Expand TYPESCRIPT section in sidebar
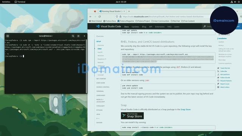The width and height of the screenshot is (242, 136). point(101,106)
